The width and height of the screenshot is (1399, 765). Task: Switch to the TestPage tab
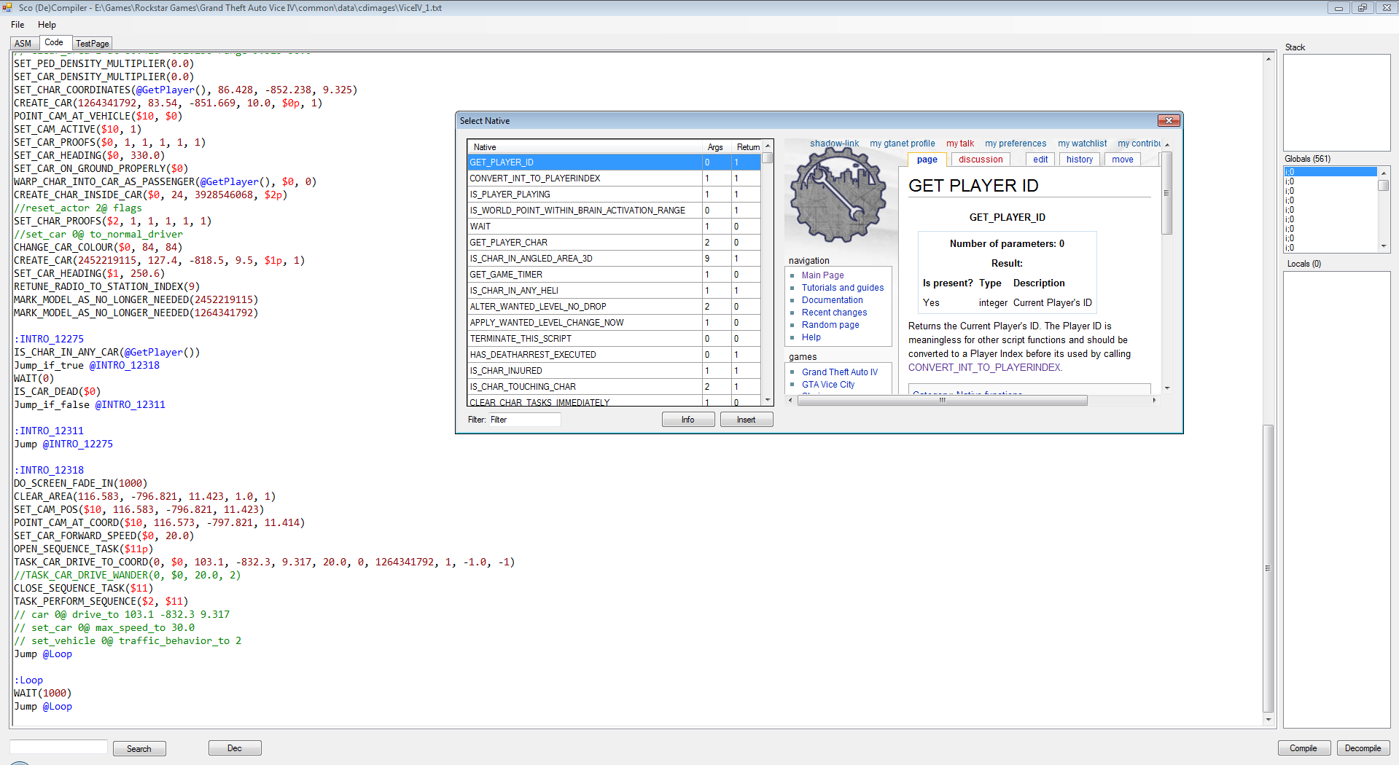coord(92,44)
